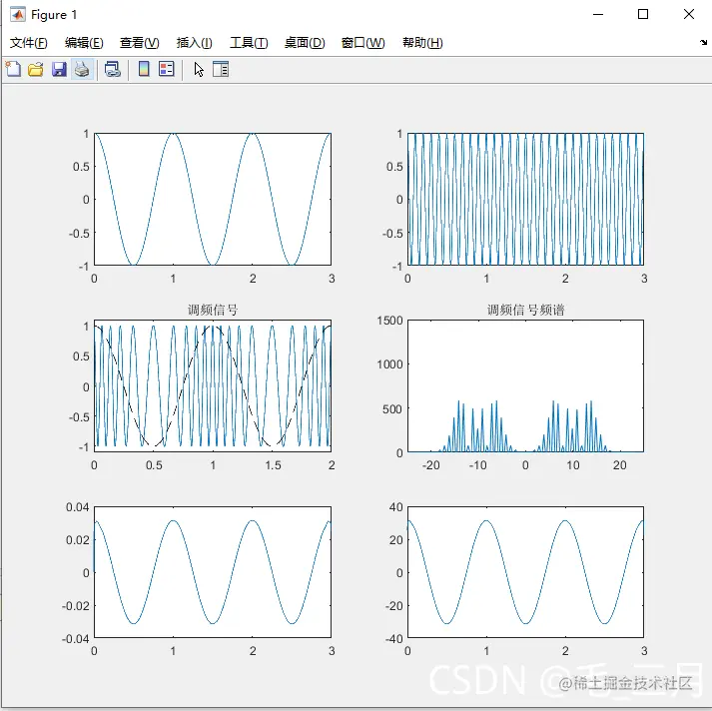Insert a legend using the toolbar icon
Screen dimensions: 712x711
pos(167,70)
